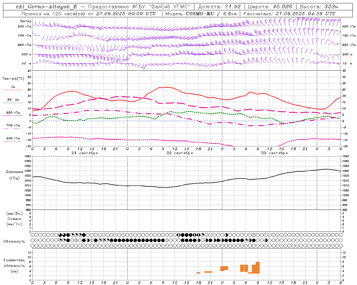The image size is (357, 285).
Task: Click the Модель COSMO-RU / 6.6км text
Action: (201, 14)
